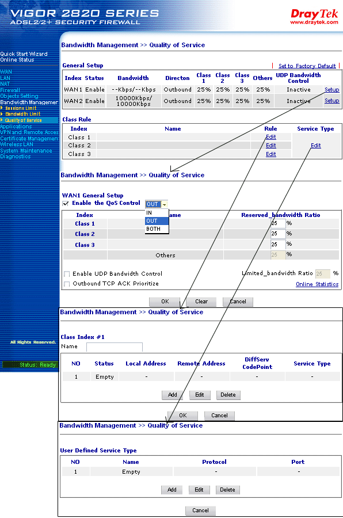Open Sessions Limit submenu
This screenshot has height=518, width=343.
tap(21, 108)
